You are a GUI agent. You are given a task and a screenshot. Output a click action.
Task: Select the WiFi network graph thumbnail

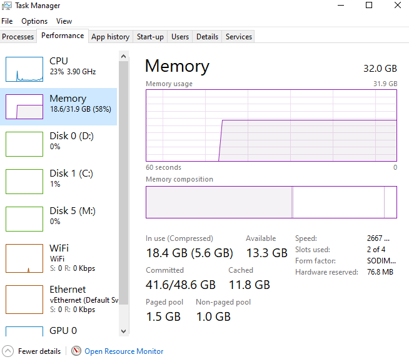(x=24, y=258)
